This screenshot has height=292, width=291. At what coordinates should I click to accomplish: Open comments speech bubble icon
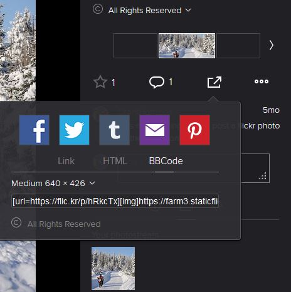click(x=157, y=82)
